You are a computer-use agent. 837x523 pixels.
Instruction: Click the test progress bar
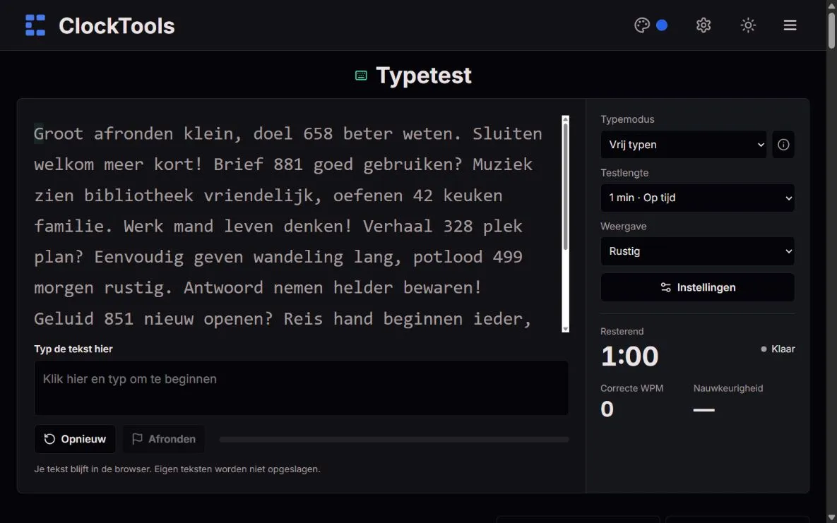[394, 439]
